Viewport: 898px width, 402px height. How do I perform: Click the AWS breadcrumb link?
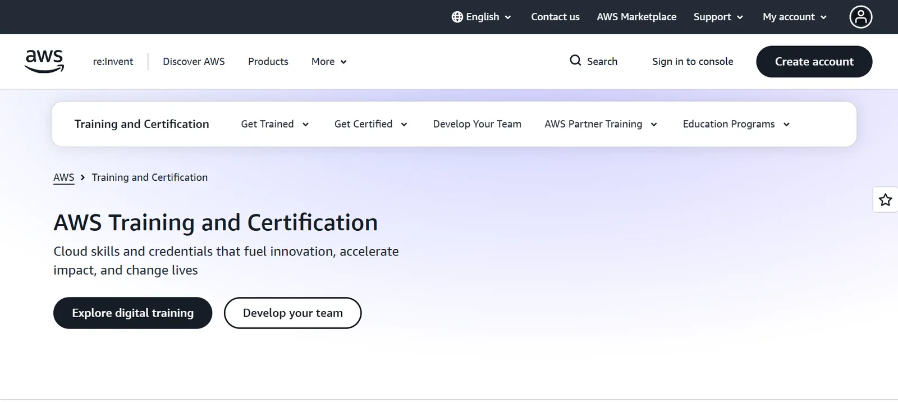coord(63,177)
